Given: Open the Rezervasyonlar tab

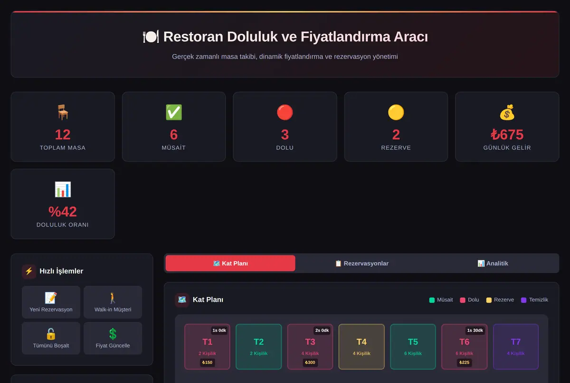Looking at the screenshot, I should point(361,263).
